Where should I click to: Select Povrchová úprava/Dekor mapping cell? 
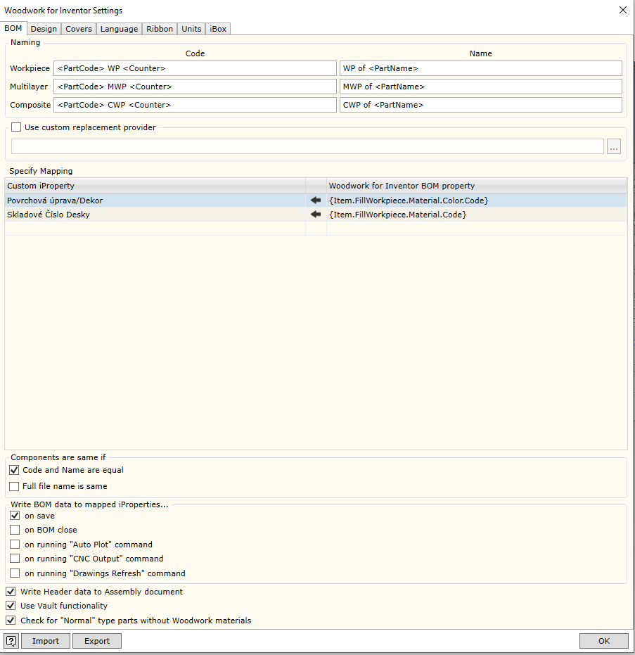tap(155, 201)
